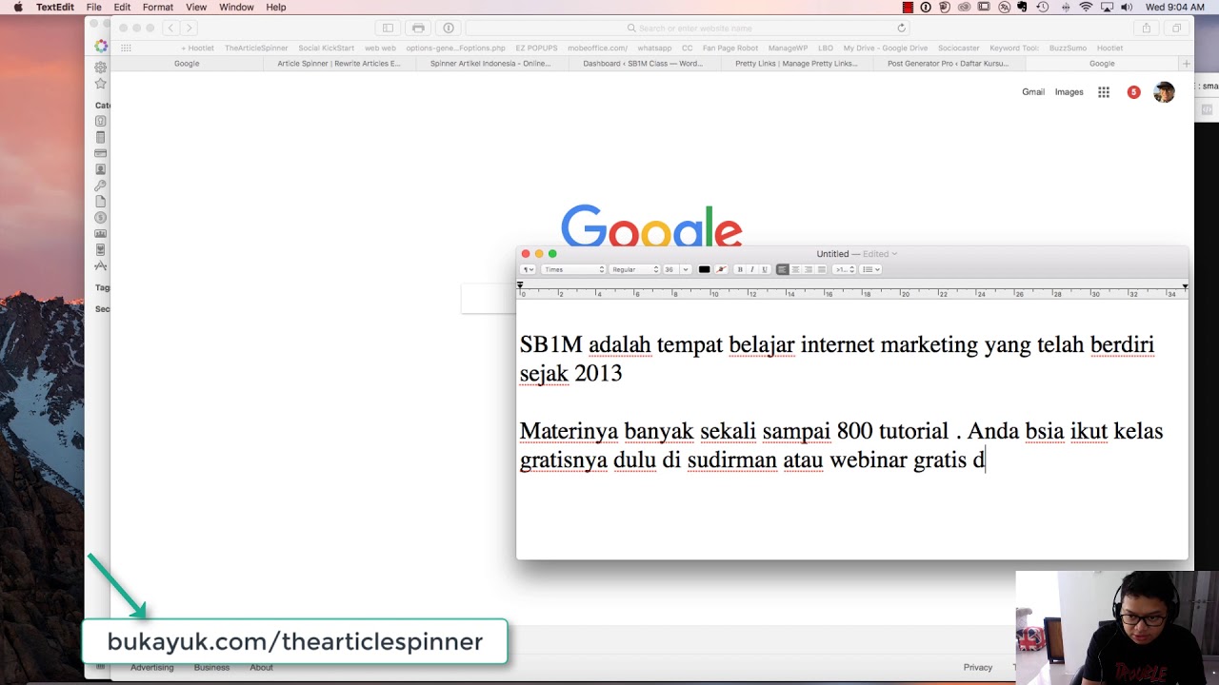1219x685 pixels.
Task: Toggle underline in TextEdit toolbar
Action: click(765, 269)
